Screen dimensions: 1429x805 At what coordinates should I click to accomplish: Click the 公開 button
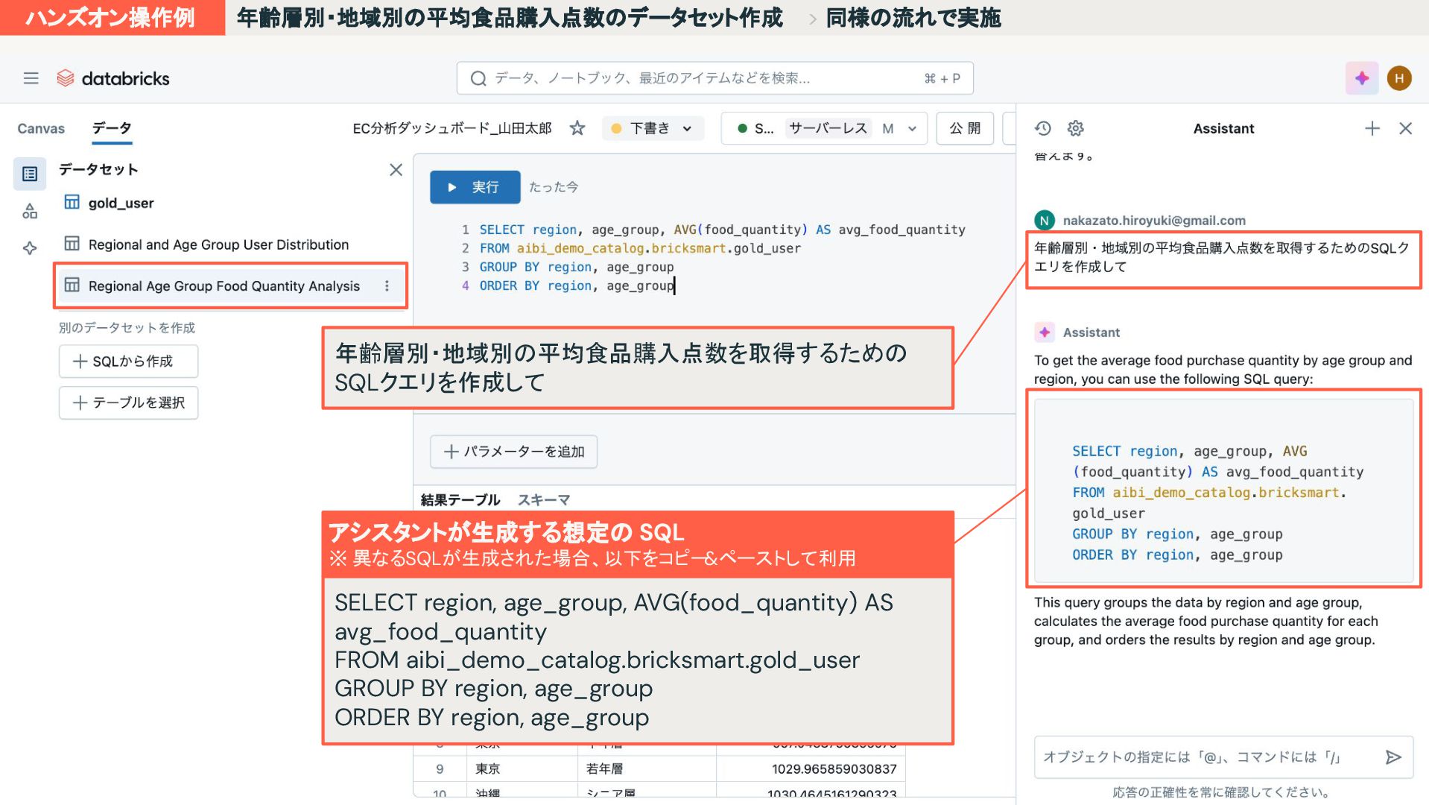965,128
